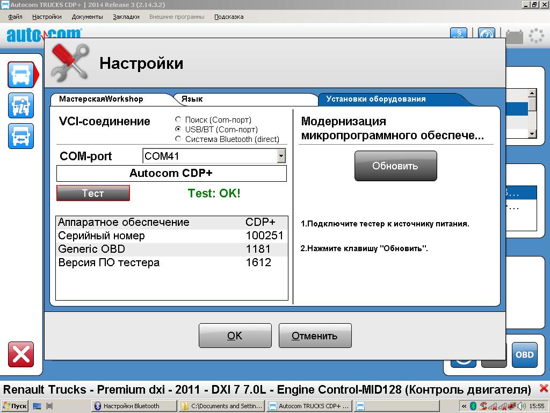Click the Autocom app icon in the title bar

pos(5,4)
